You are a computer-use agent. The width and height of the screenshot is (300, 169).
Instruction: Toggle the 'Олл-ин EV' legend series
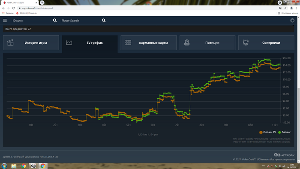pos(268,132)
